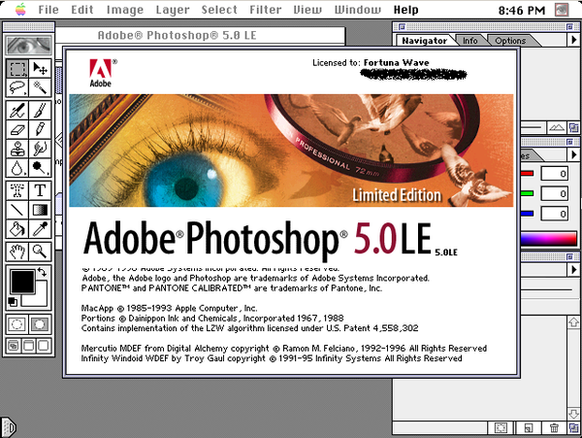Expand the Control Strip tab

point(8,427)
